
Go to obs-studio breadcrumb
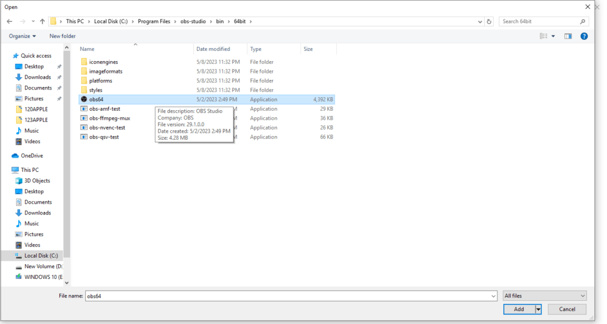click(193, 21)
